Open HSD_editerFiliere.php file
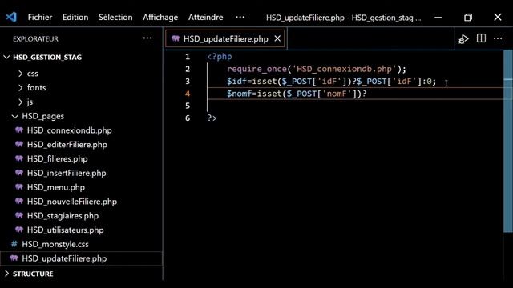Image resolution: width=513 pixels, height=288 pixels. tap(81, 145)
